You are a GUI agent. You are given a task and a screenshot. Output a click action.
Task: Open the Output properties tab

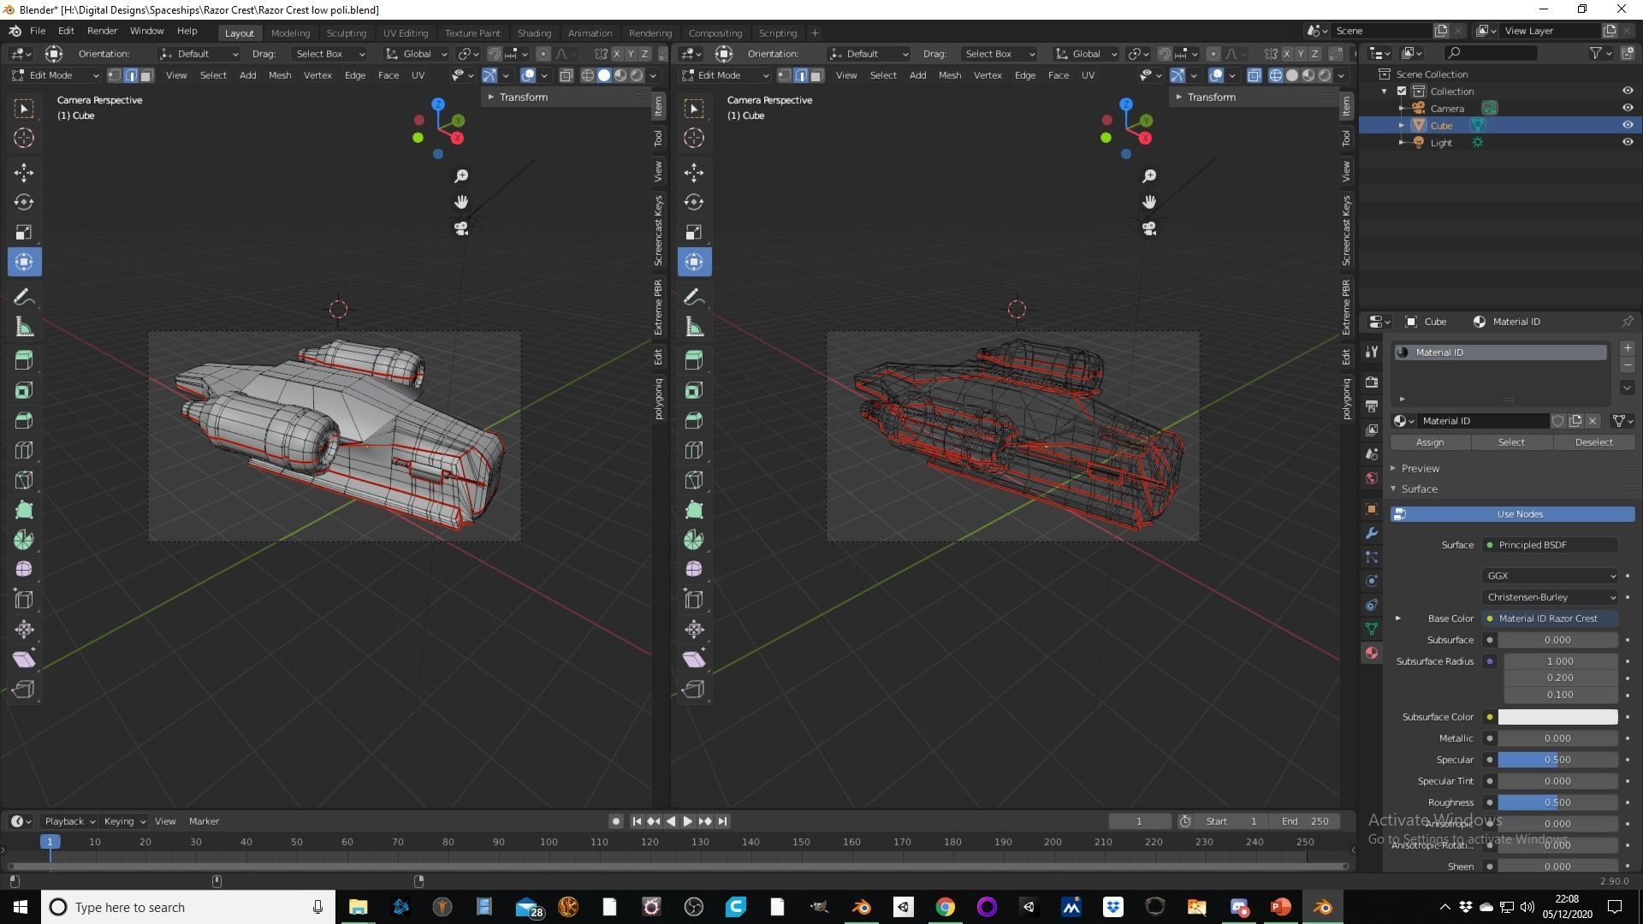(x=1372, y=406)
